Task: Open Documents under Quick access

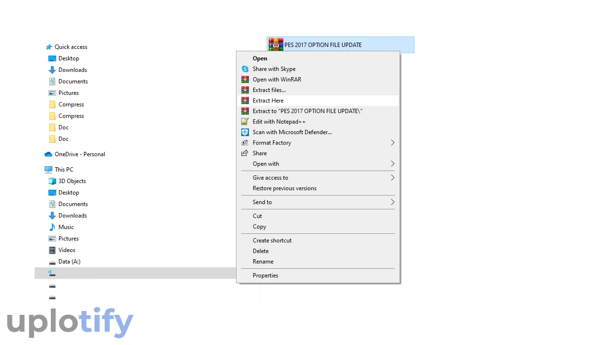Action: coord(73,81)
